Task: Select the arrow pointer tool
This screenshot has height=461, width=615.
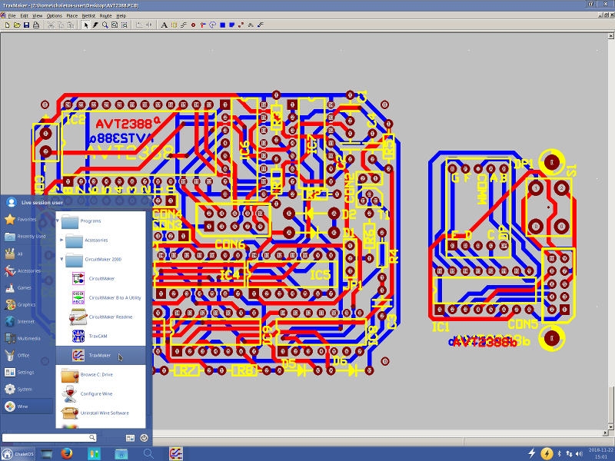Action: point(86,25)
